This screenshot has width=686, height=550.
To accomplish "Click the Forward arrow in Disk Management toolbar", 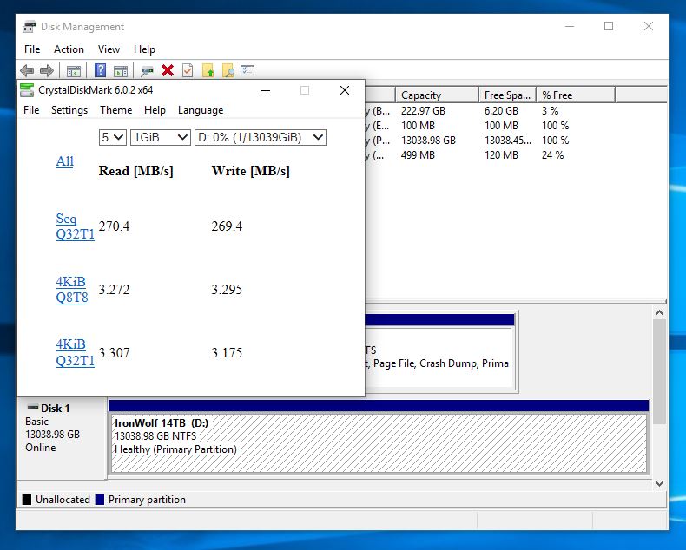I will [46, 70].
